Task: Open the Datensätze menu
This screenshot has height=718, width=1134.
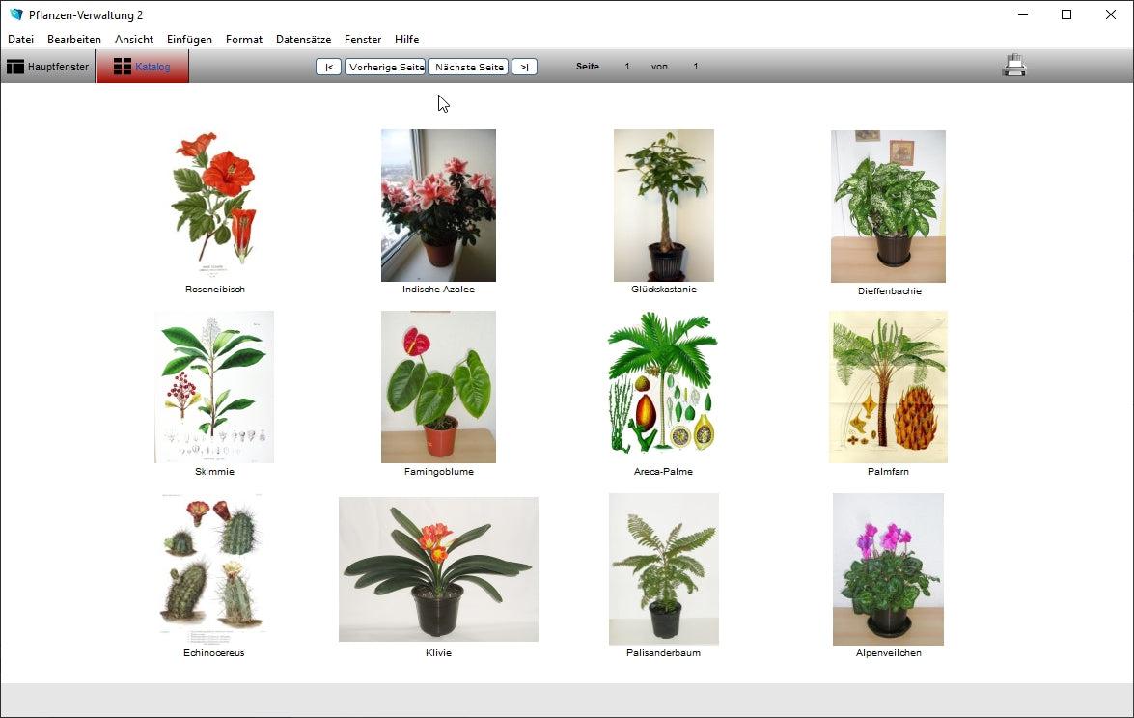Action: coord(303,40)
